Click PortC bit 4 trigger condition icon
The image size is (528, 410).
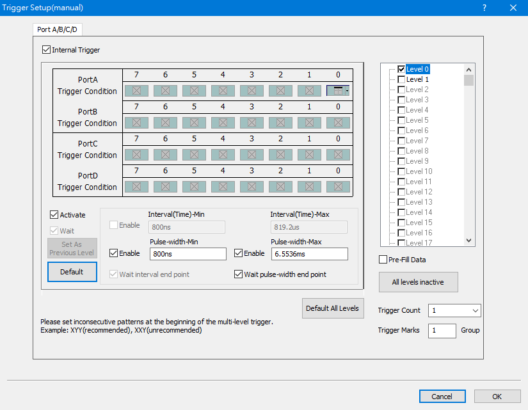(223, 155)
